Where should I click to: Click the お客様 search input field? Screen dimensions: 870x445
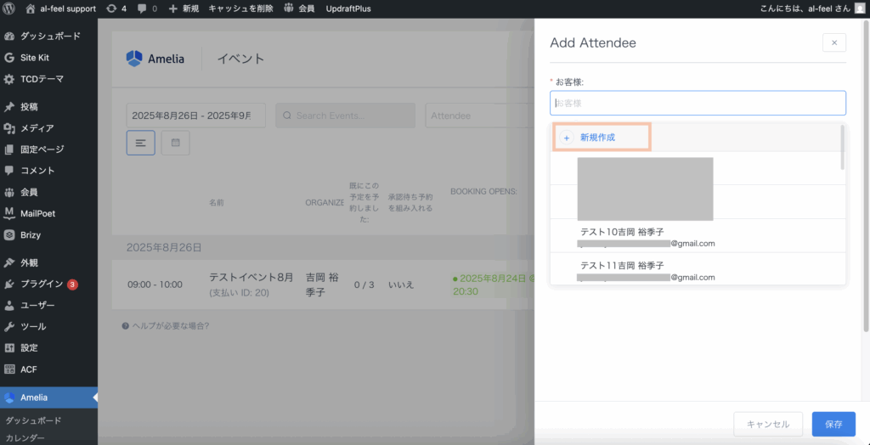(697, 103)
